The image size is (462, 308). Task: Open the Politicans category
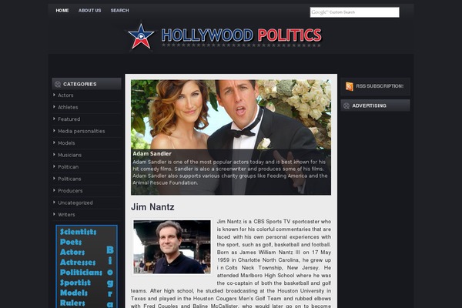click(x=69, y=179)
